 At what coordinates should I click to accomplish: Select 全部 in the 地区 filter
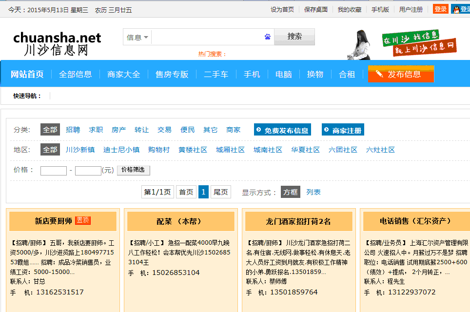[50, 150]
